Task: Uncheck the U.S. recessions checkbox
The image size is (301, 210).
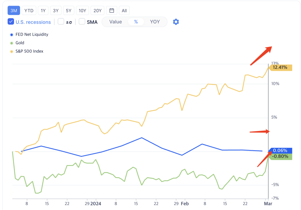Action: click(11, 22)
